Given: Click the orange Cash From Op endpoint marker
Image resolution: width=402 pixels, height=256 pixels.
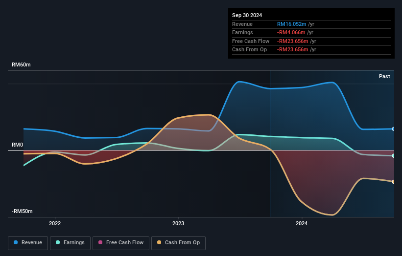Looking at the screenshot, I should pos(394,182).
